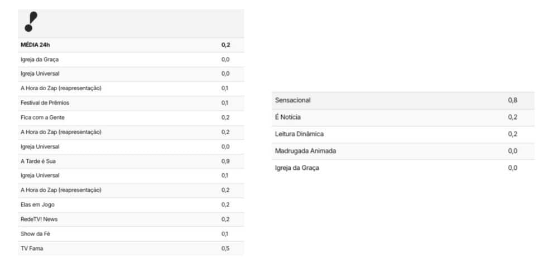This screenshot has height=269, width=539.
Task: Click the 0,5 rating next to TV Fama
Action: 225,248
